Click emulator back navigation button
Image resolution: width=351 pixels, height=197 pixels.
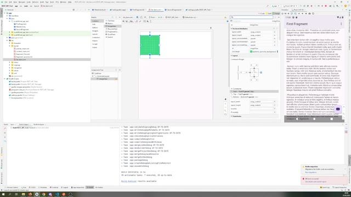click(x=297, y=119)
